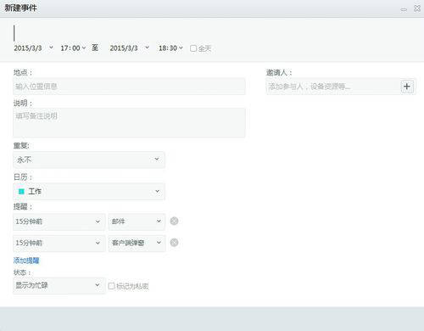
Task: Open the end date dropdown before 18:30
Action: [x=130, y=48]
